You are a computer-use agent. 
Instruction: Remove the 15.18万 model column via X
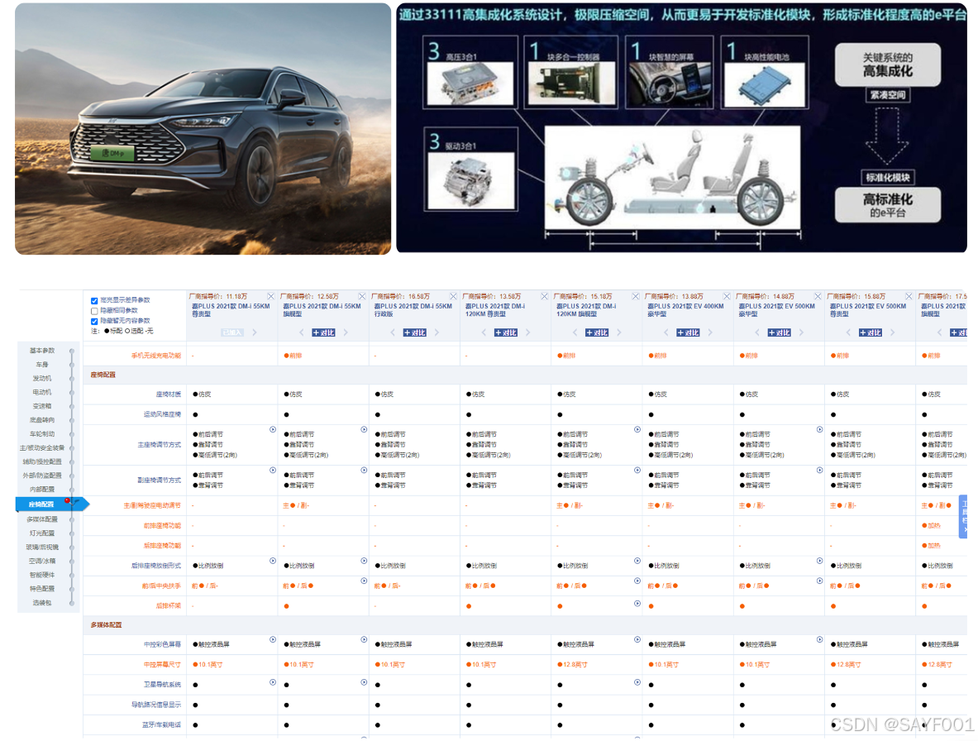pyautogui.click(x=636, y=296)
